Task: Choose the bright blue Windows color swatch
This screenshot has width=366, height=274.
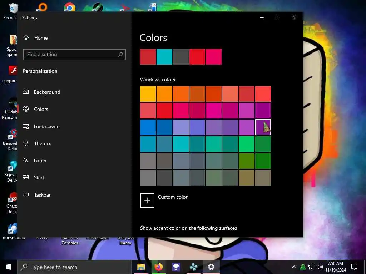Action: [x=148, y=127]
